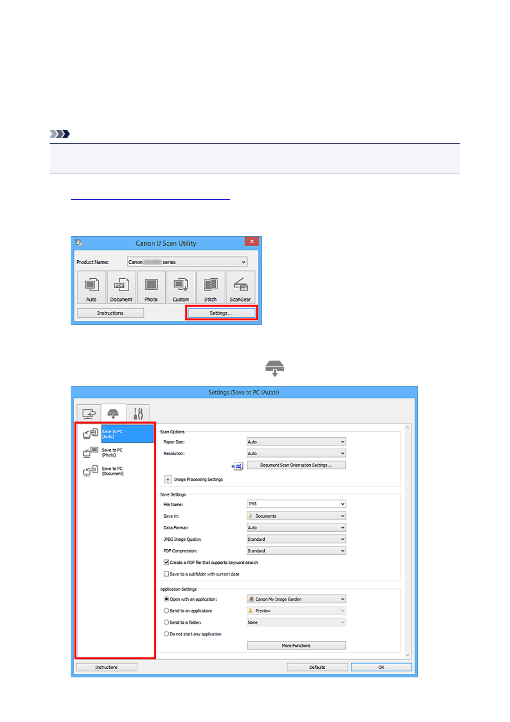Image resolution: width=510 pixels, height=722 pixels.
Task: Open the Data Format dropdown
Action: (296, 528)
